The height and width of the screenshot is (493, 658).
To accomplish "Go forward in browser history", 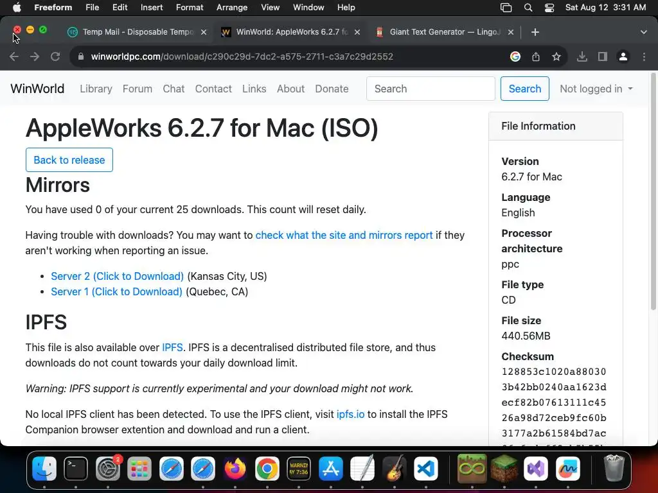I will pyautogui.click(x=35, y=56).
